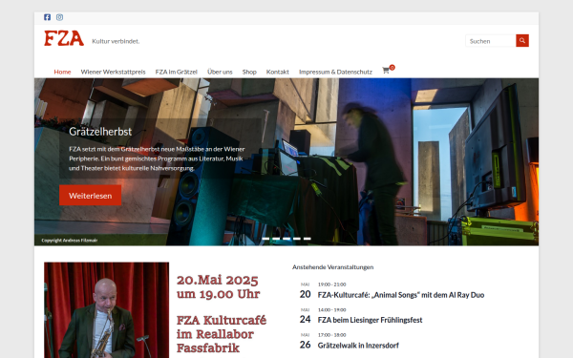Select the last slider pagination dash
The width and height of the screenshot is (573, 358).
(307, 239)
